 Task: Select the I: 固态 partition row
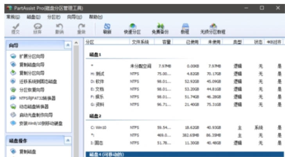pyautogui.click(x=185, y=143)
